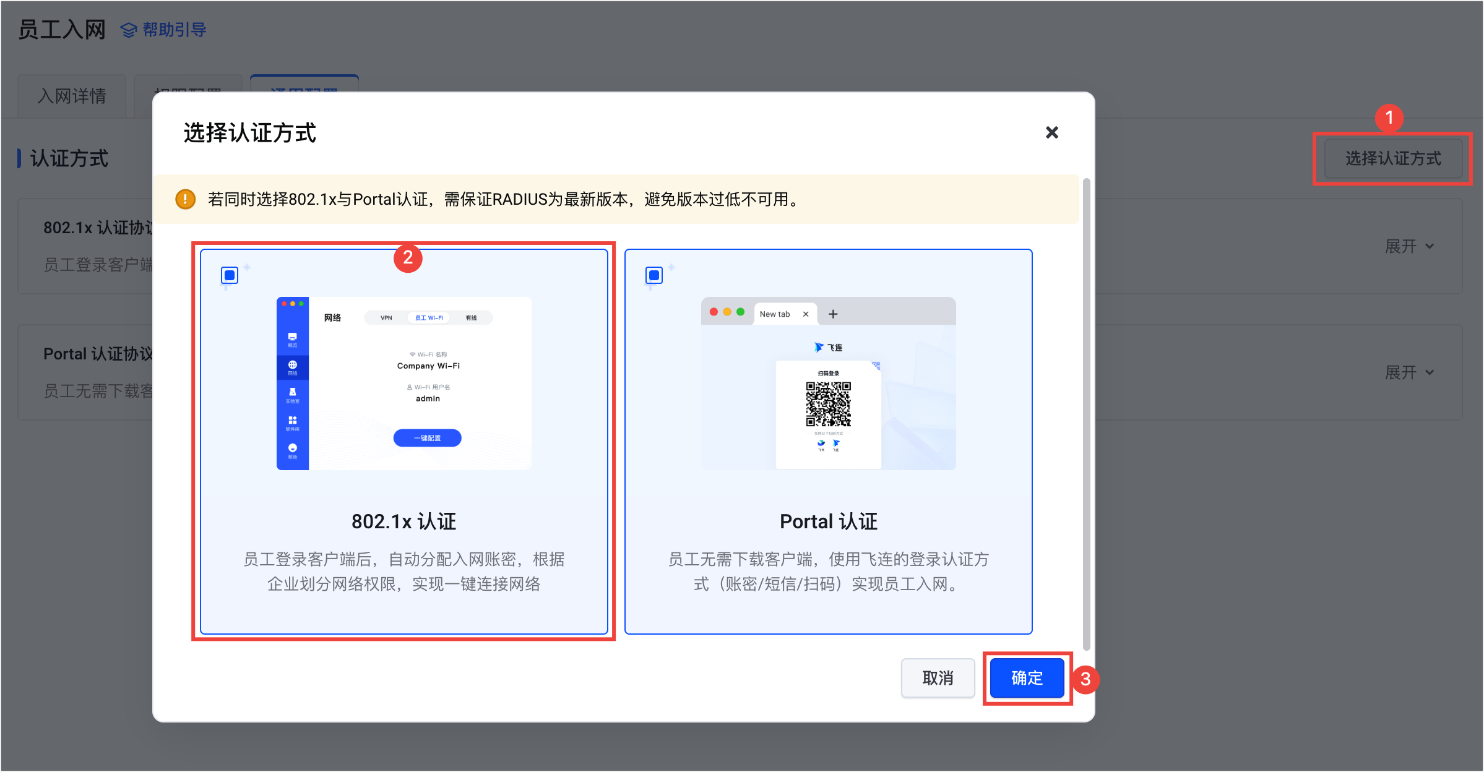
Task: Click the New tab label in illustration
Action: point(775,314)
